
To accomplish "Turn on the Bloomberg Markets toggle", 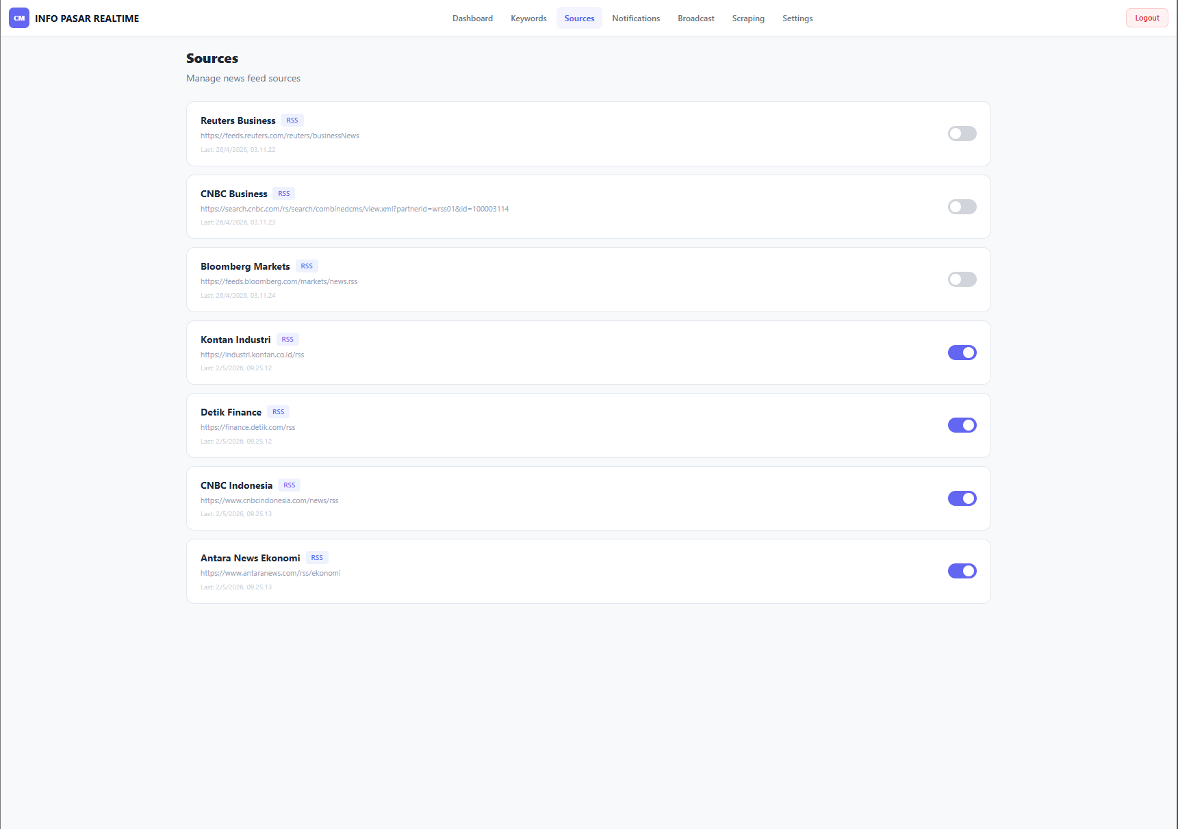I will coord(962,279).
